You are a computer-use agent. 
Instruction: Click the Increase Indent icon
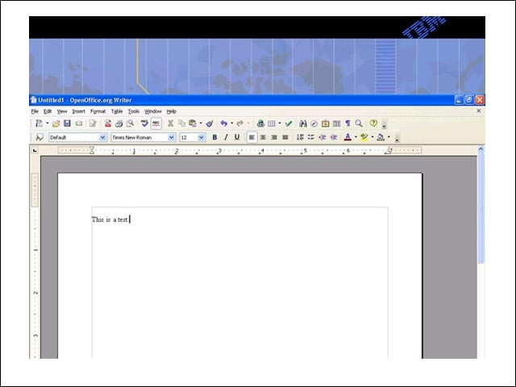[x=333, y=138]
